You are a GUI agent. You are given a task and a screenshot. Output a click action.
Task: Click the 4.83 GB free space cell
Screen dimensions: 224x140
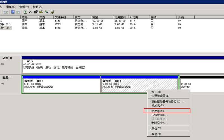120,28
